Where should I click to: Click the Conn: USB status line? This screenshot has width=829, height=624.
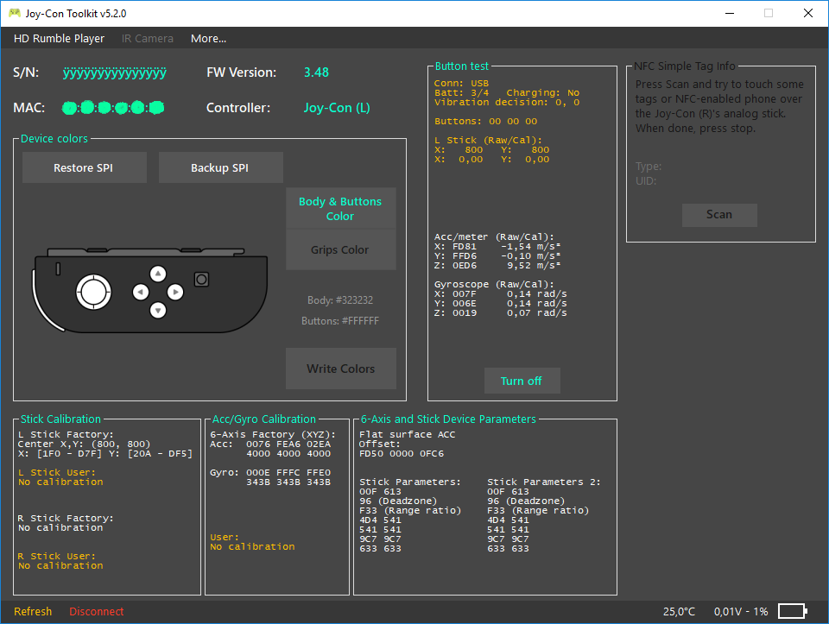tap(461, 83)
